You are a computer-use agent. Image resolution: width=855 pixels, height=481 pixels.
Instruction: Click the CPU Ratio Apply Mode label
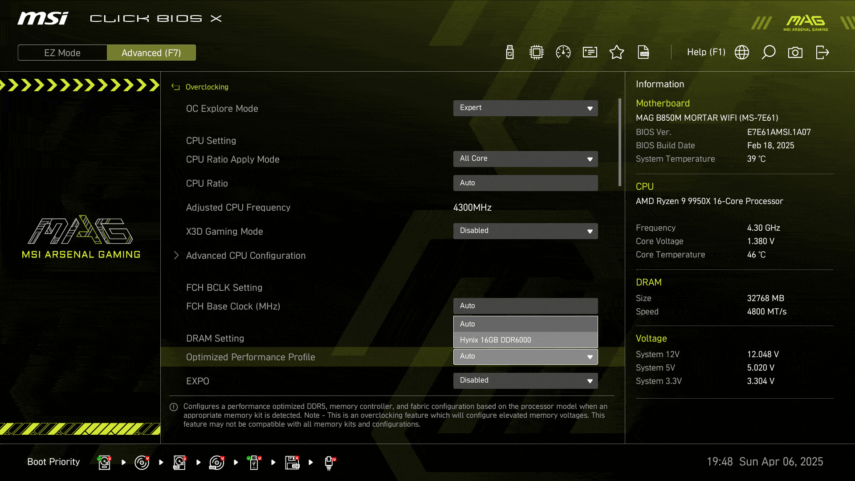232,159
